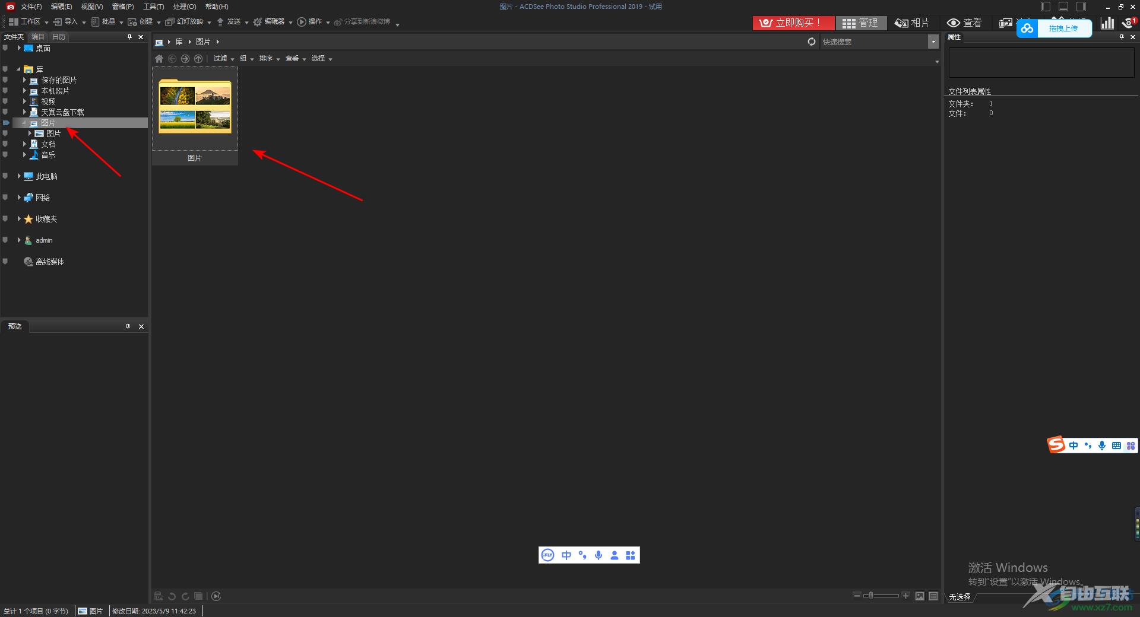The image size is (1140, 617).
Task: Click the iFLY input toolbar logo
Action: click(547, 555)
